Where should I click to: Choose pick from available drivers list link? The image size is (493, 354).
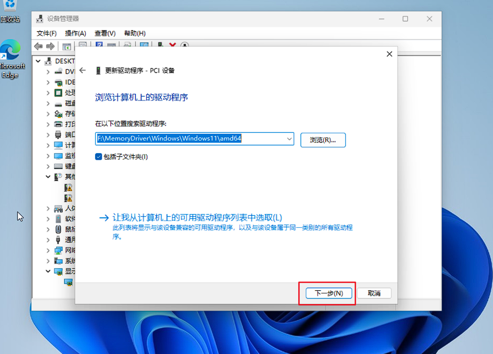point(197,217)
